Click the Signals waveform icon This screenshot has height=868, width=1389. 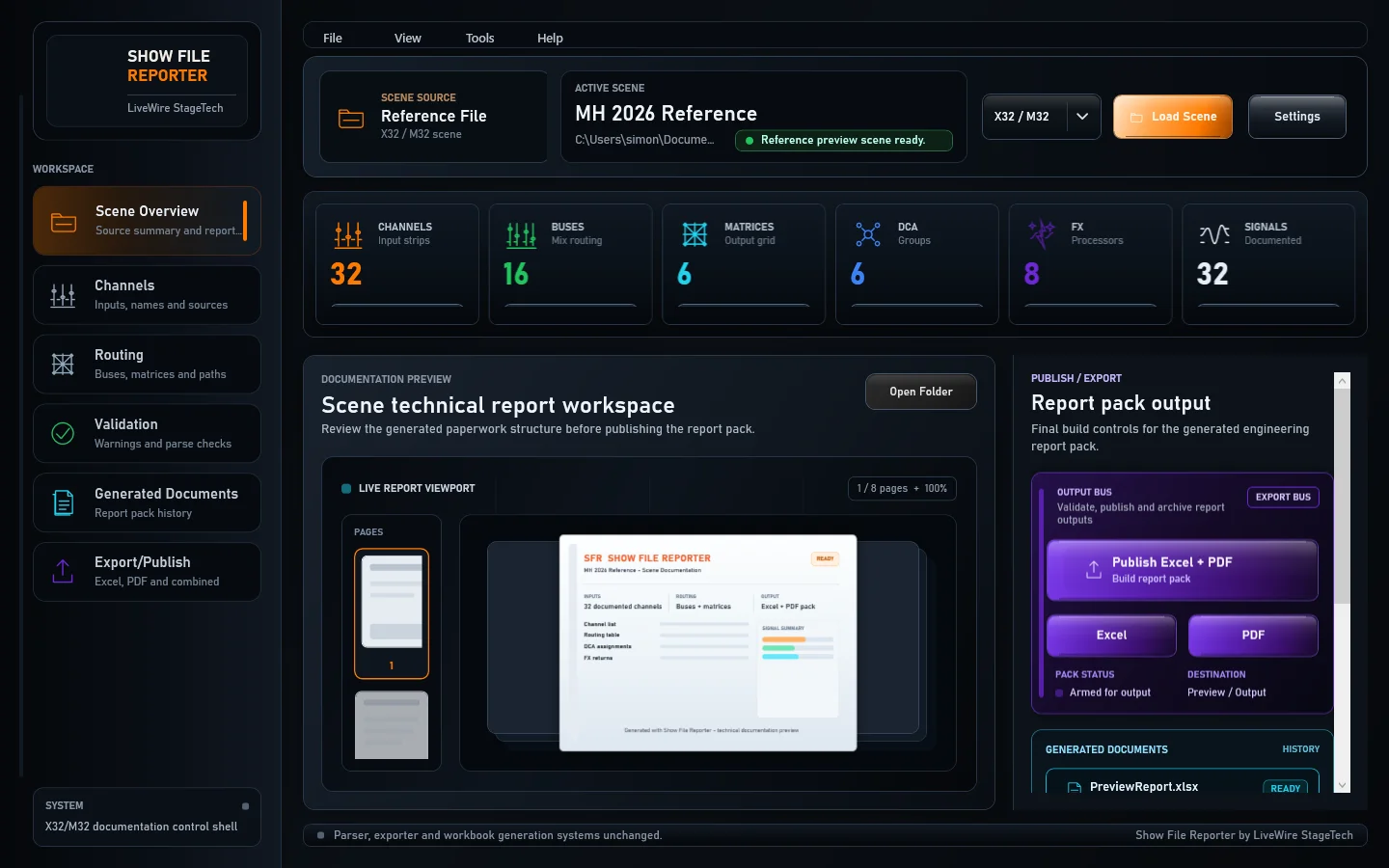pos(1214,234)
